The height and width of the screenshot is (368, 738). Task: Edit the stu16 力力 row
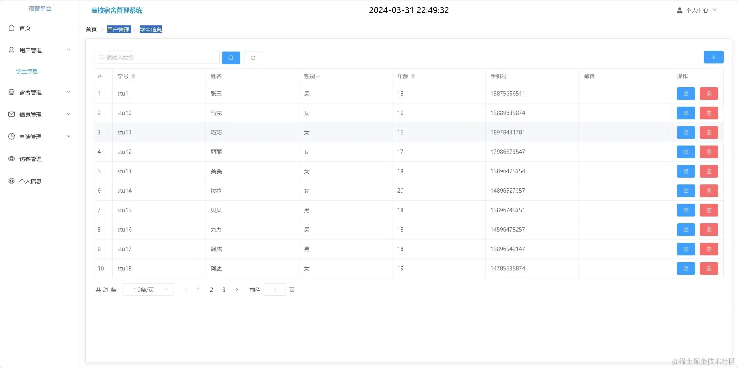tap(686, 230)
